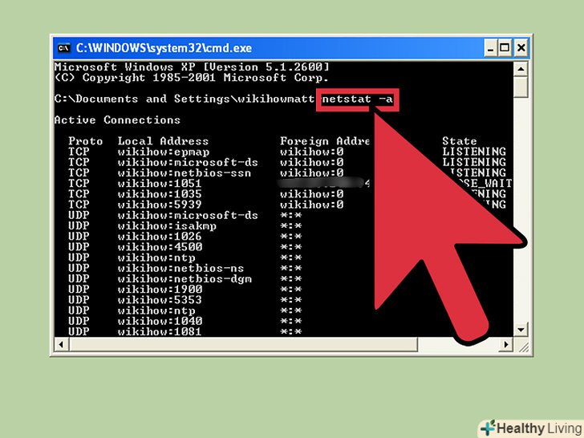Viewport: 584px width, 438px height.
Task: Click the horizontal scrollbar left arrow
Action: [61, 344]
